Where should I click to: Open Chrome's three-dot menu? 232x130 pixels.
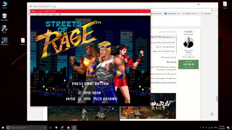point(216,10)
